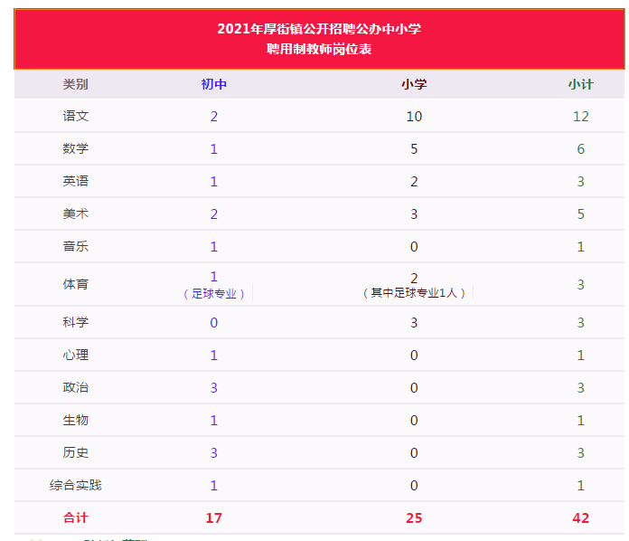Select the '类别' column header
Viewport: 629px width, 541px height.
pyautogui.click(x=75, y=84)
